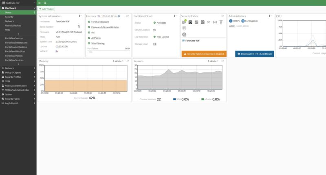This screenshot has height=175, width=326.
Task: Open the Memory 1 minute timeframe dropdown
Action: point(118,61)
